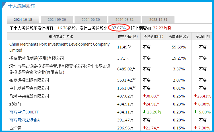Screen dimensions: 214x132
Task: Click the 19.27% float ratio cell
Action: coord(179,58)
